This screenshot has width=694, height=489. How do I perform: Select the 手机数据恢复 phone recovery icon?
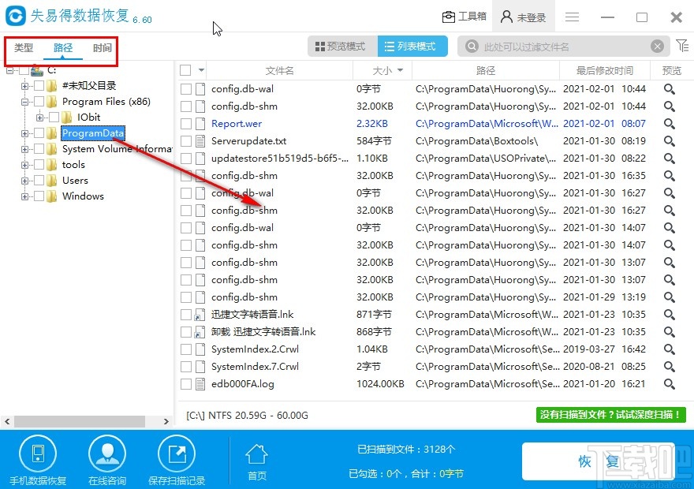[38, 454]
